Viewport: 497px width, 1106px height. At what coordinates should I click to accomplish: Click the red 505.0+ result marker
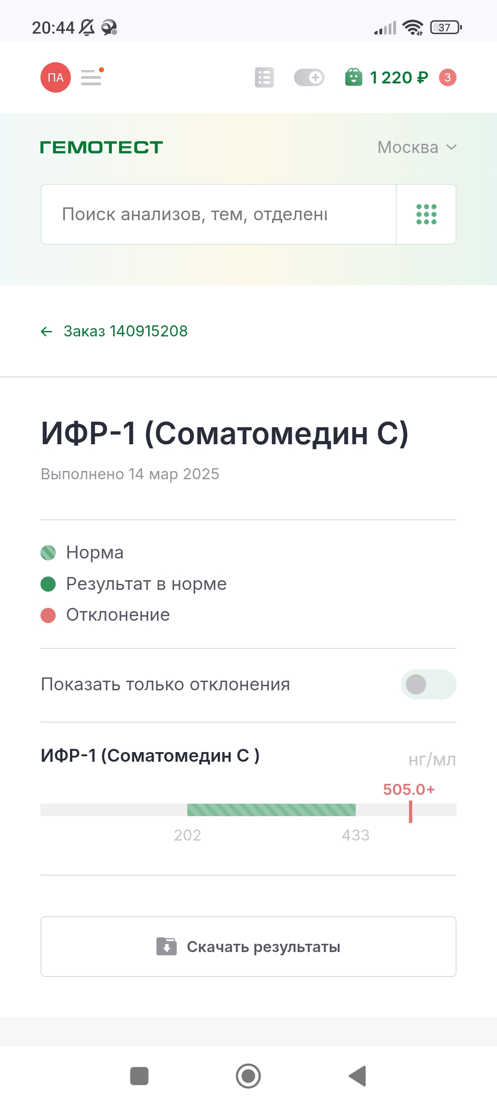tap(410, 811)
